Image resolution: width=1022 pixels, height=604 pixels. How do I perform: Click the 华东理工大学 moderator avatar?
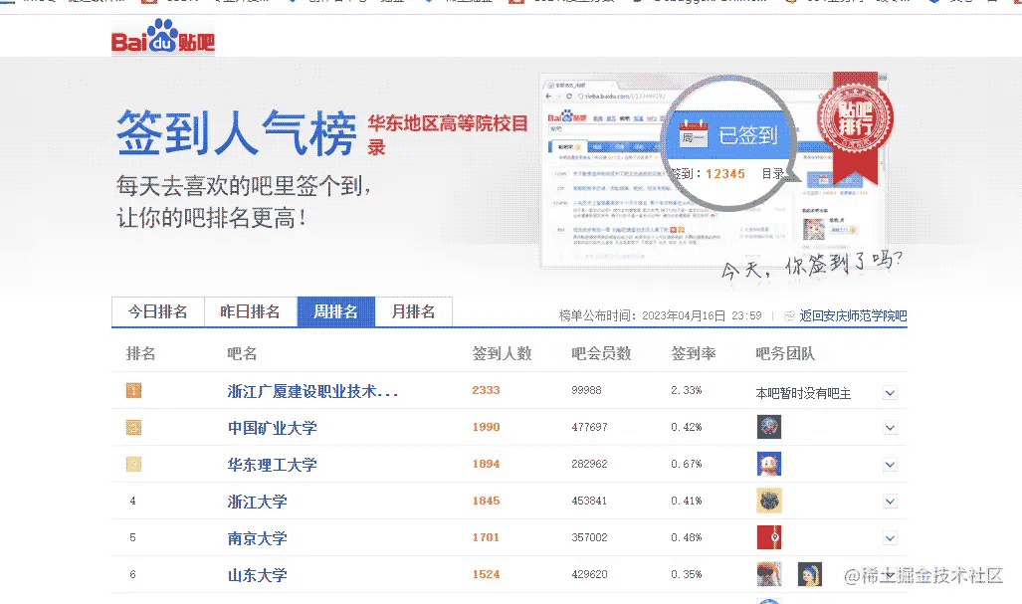(769, 464)
